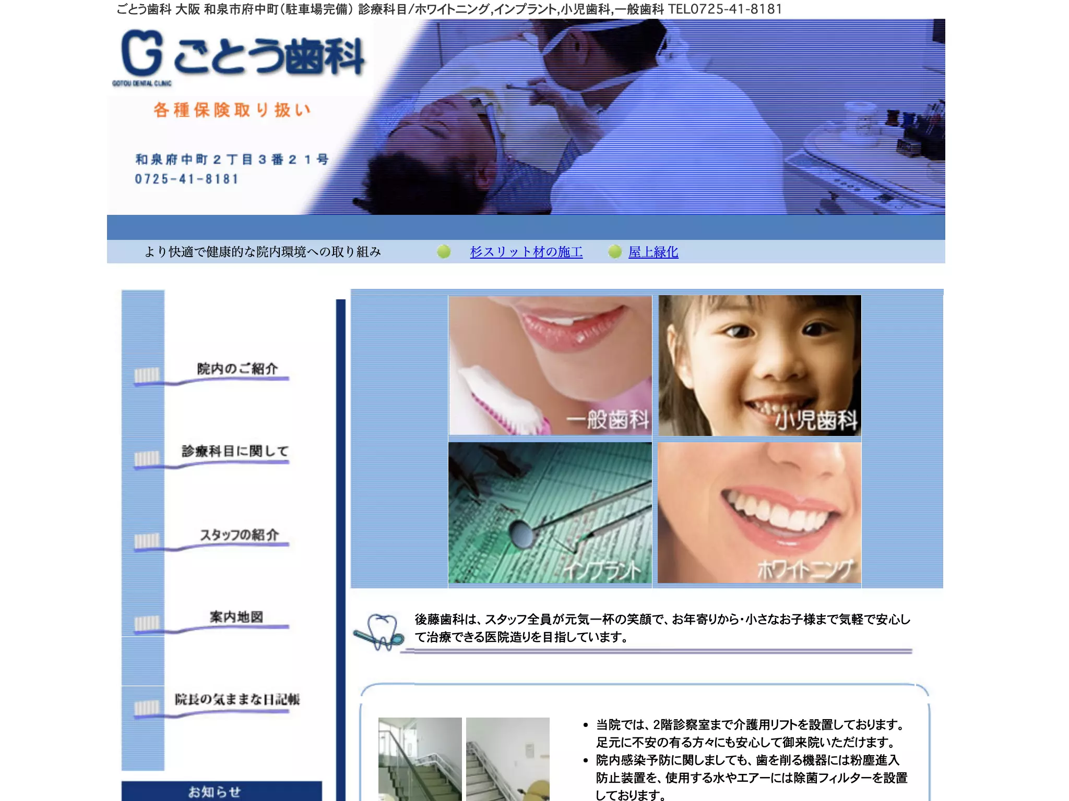1069x801 pixels.
Task: Click the 後藤歯科は intro paragraph
Action: click(x=662, y=628)
